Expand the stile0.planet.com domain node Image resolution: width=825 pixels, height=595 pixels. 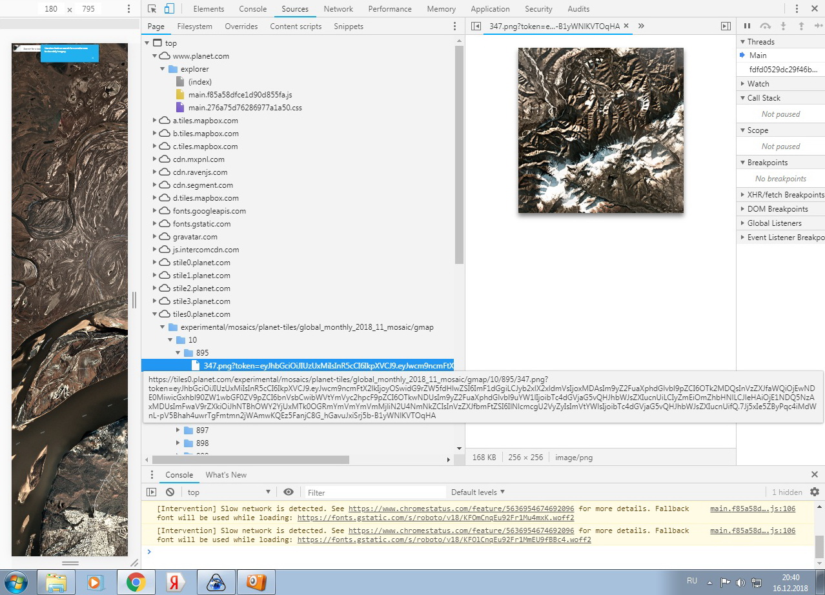coord(155,263)
